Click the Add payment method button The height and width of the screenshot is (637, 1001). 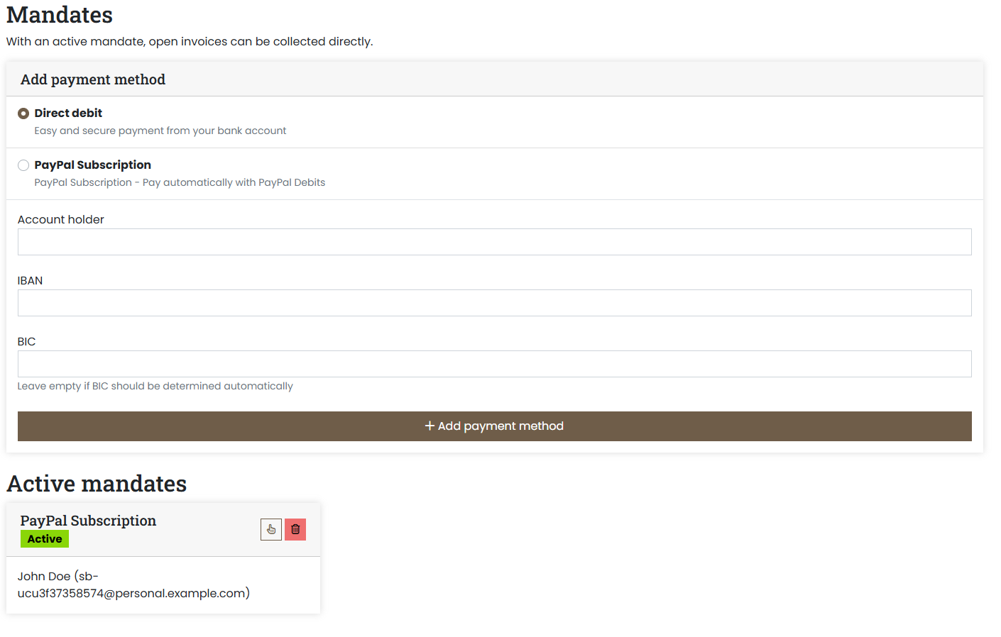494,426
